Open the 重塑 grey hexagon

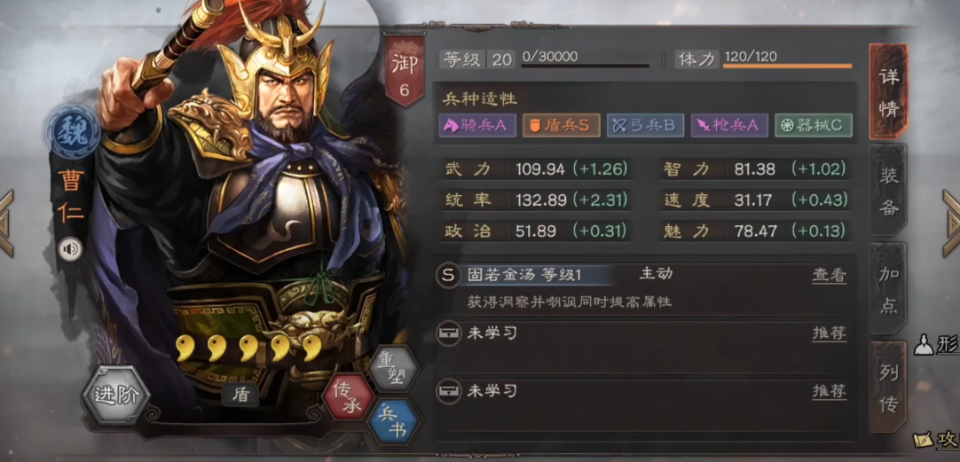(x=394, y=368)
